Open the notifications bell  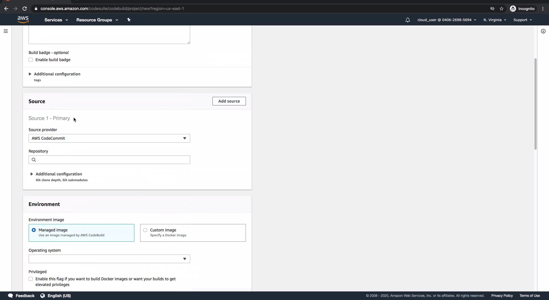click(407, 20)
